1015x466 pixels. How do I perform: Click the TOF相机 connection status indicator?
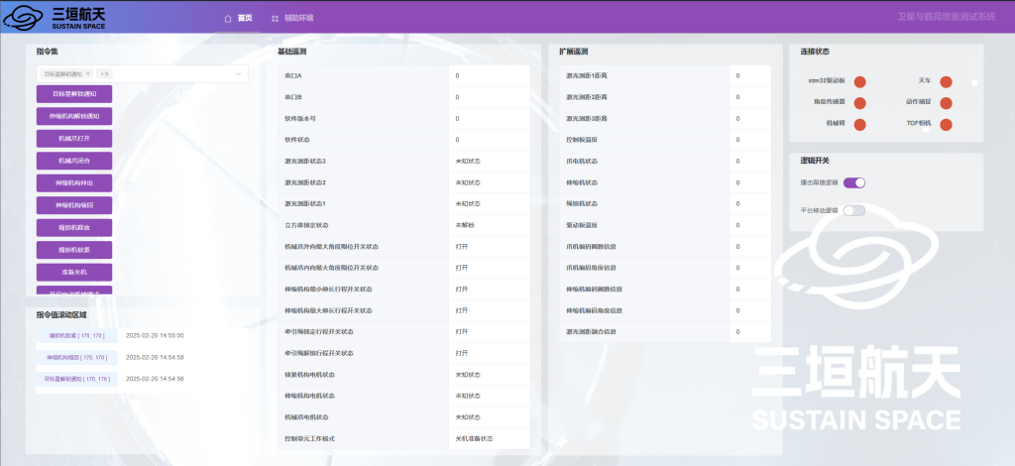tap(946, 125)
